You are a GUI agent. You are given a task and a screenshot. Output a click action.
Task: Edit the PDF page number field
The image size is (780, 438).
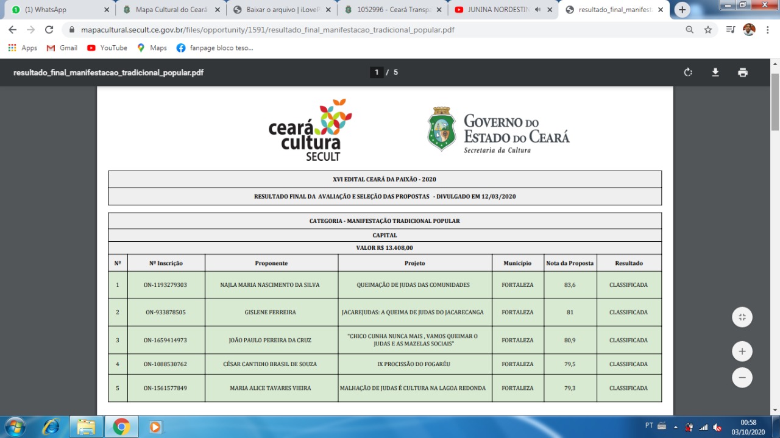(x=377, y=72)
